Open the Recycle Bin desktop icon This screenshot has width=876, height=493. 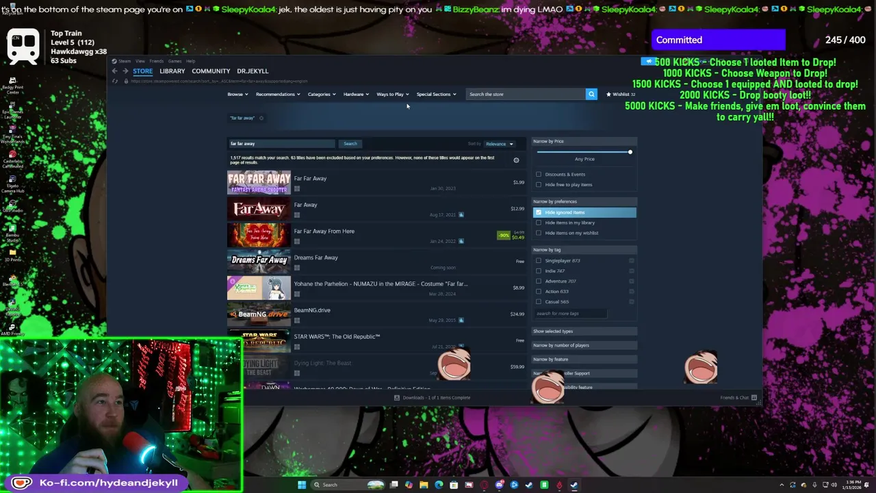(12, 10)
